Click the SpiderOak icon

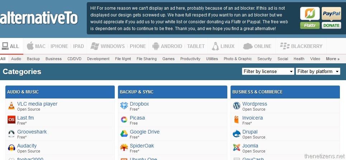coord(124,147)
